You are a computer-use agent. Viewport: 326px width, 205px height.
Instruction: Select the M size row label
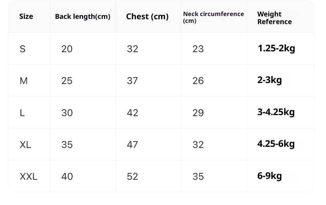24,81
